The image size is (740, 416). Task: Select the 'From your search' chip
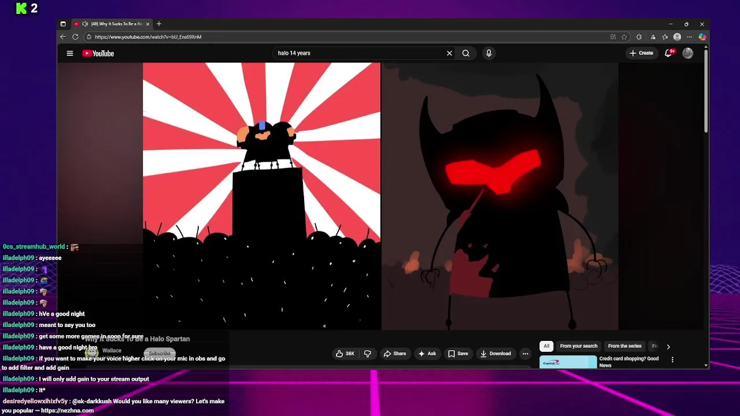[579, 346]
